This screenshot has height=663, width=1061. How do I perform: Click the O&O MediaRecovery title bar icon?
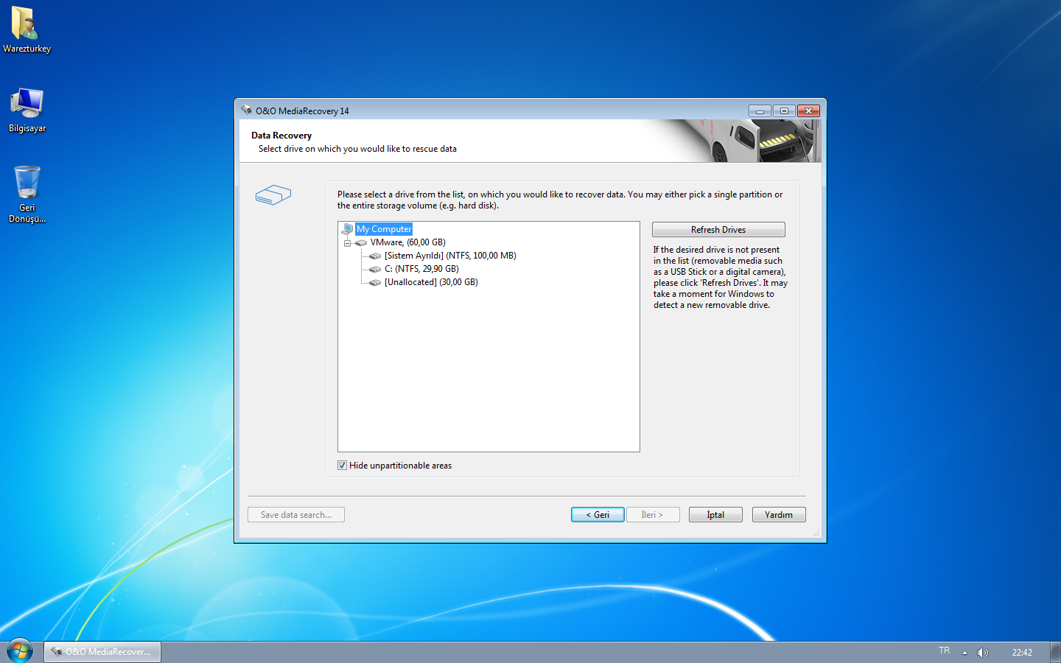[x=246, y=110]
